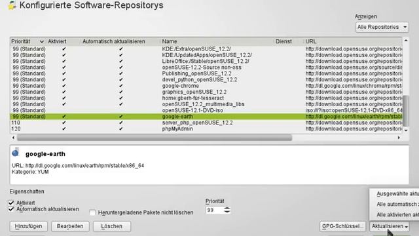Select the LibreOffice:/Stable/openSUSE_12.2/ repository row
This screenshot has width=419, height=236.
click(x=206, y=61)
